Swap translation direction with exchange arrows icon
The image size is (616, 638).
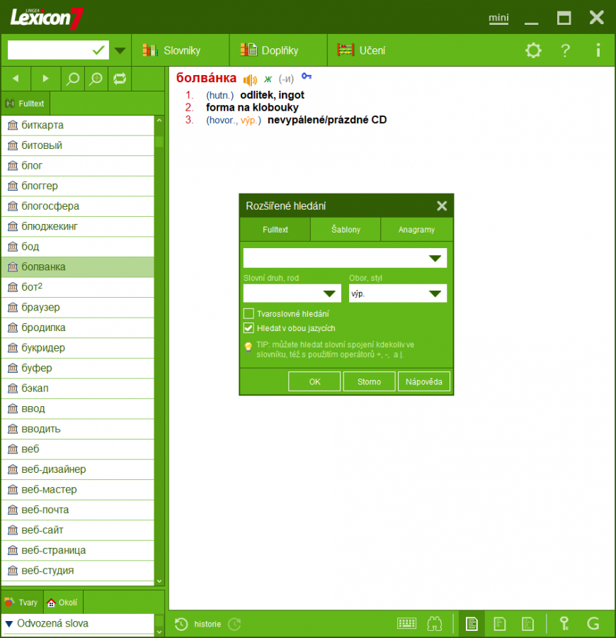119,79
